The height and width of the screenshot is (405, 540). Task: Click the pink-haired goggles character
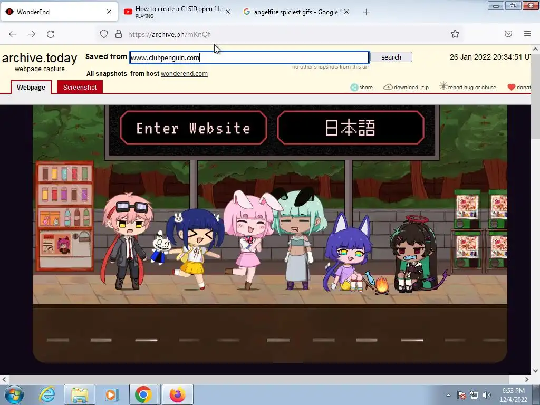click(126, 241)
